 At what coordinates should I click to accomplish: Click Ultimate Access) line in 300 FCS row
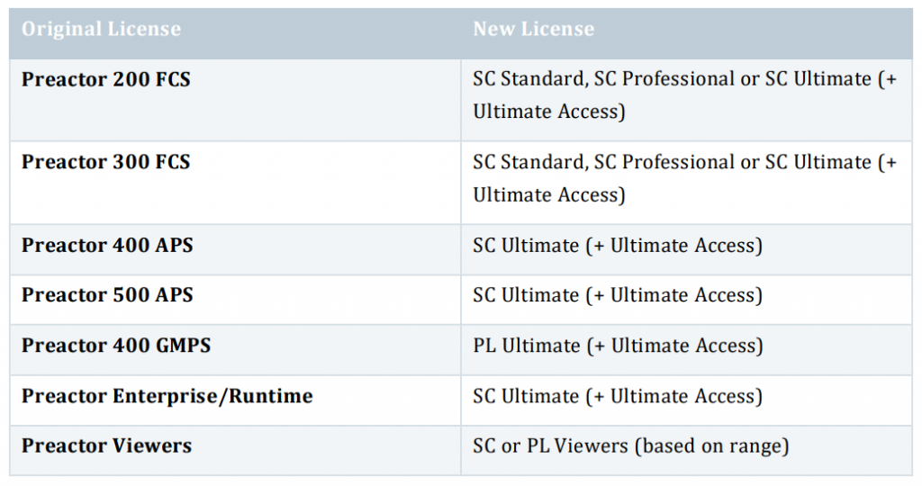[x=549, y=195]
